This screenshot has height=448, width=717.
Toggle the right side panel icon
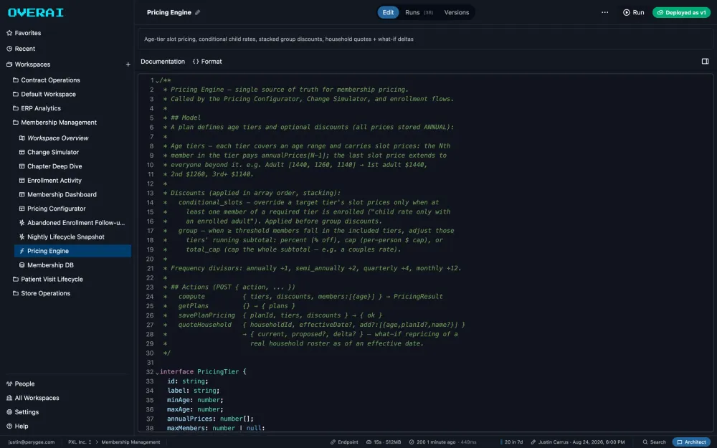pyautogui.click(x=705, y=61)
